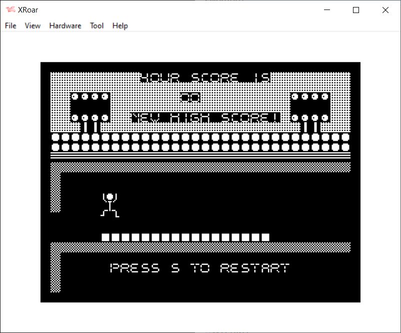401x333 pixels.
Task: Click the right floodlight tower graphic
Action: click(310, 108)
